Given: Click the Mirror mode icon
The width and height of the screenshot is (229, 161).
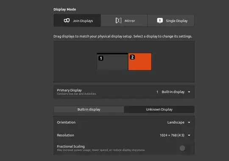Looking at the screenshot, I should coord(118,20).
